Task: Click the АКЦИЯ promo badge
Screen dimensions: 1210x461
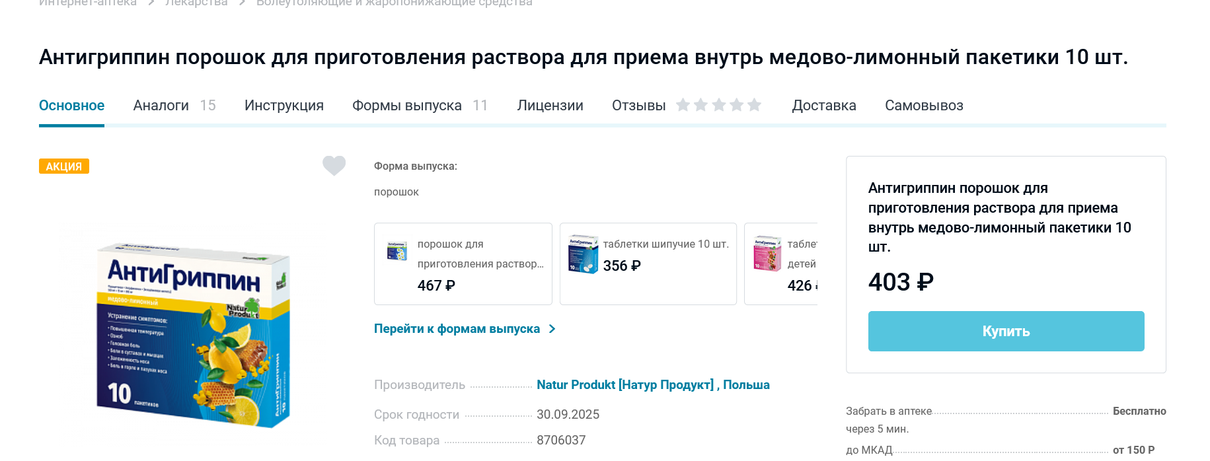Action: pyautogui.click(x=64, y=166)
